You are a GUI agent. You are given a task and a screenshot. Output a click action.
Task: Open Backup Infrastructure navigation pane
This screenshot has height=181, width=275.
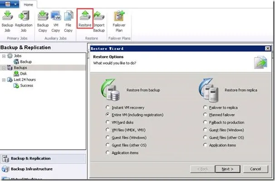[x=43, y=169]
